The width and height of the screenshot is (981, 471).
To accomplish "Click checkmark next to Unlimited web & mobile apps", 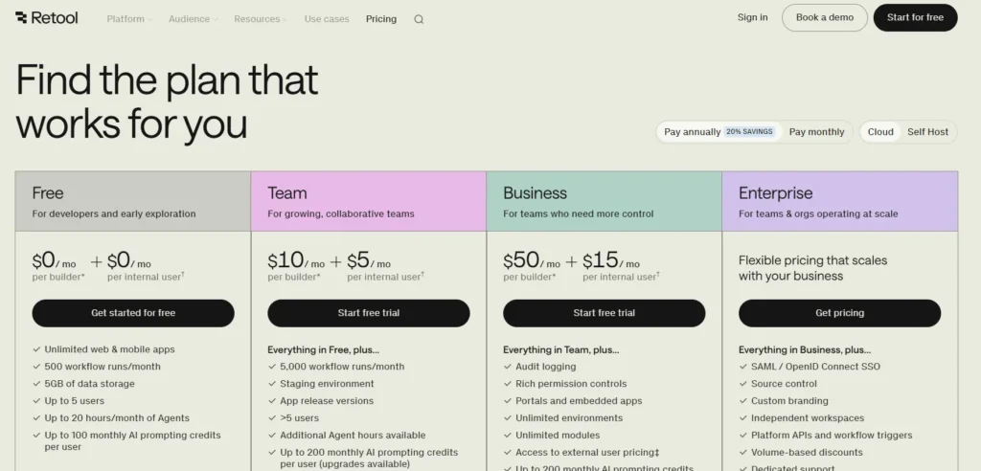I will [36, 349].
